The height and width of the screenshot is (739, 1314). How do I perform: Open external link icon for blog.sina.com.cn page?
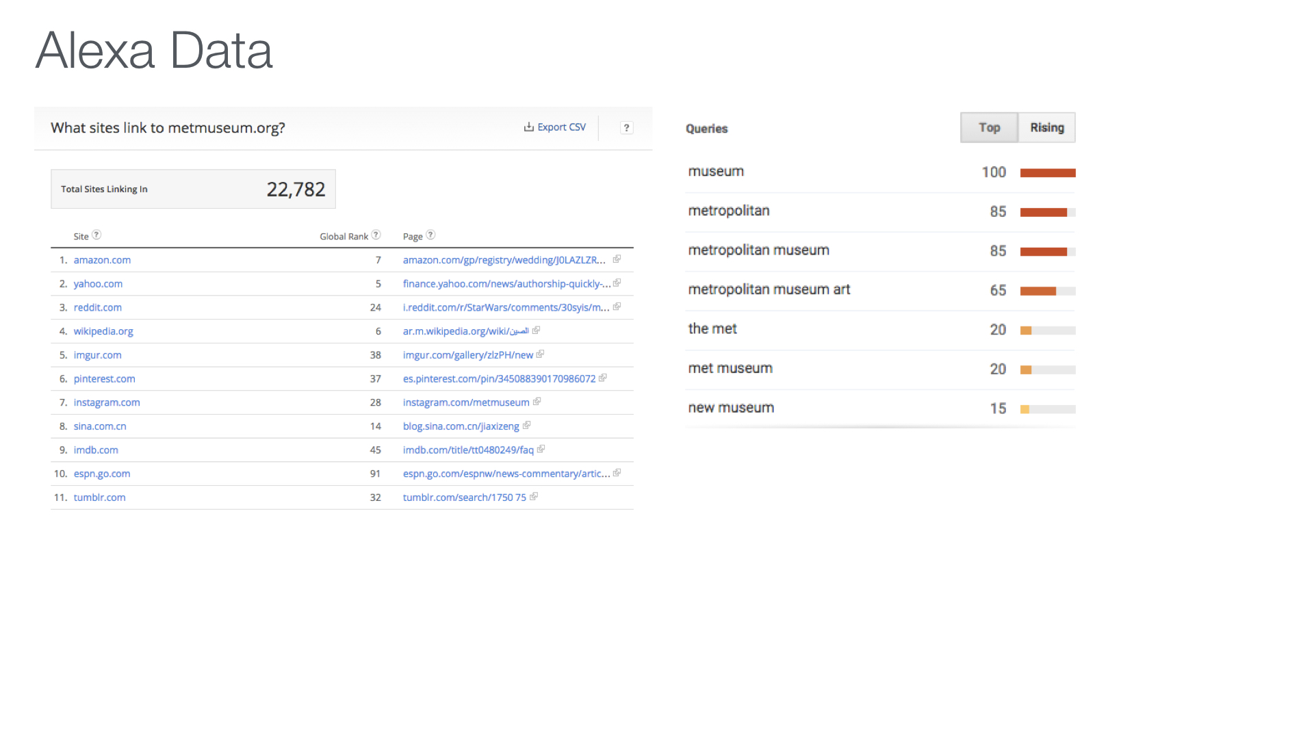(x=526, y=425)
